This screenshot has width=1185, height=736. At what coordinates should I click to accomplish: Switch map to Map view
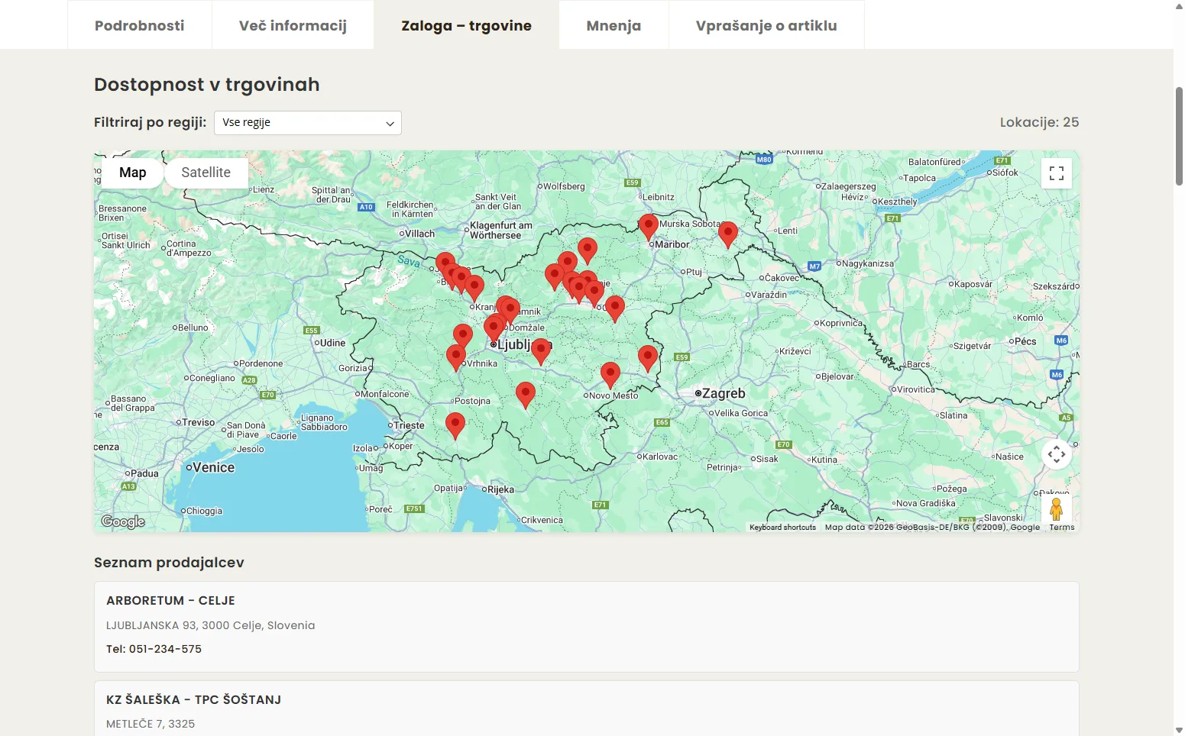pyautogui.click(x=132, y=173)
